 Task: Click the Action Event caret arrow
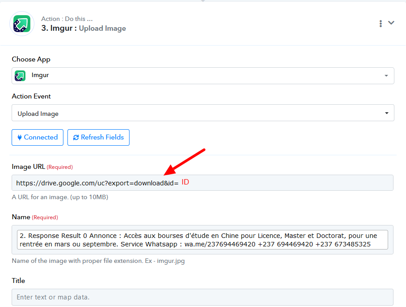click(x=386, y=113)
